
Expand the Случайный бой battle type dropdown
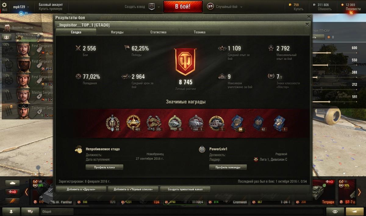[x=241, y=7]
